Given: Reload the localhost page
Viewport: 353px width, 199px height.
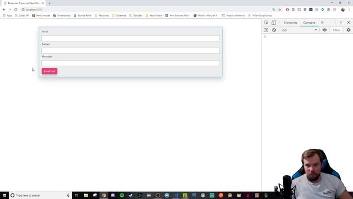Looking at the screenshot, I should (16, 9).
